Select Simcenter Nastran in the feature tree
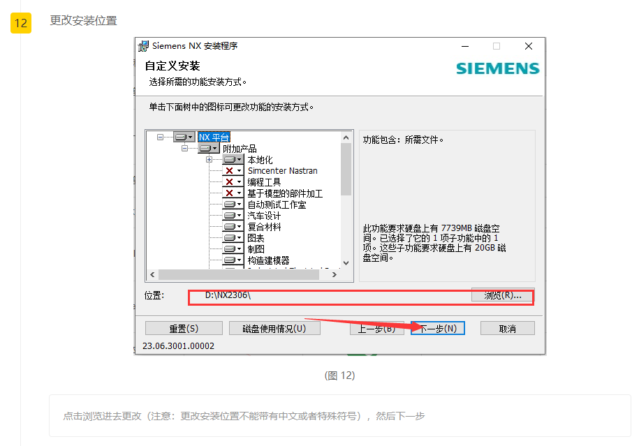 [282, 171]
